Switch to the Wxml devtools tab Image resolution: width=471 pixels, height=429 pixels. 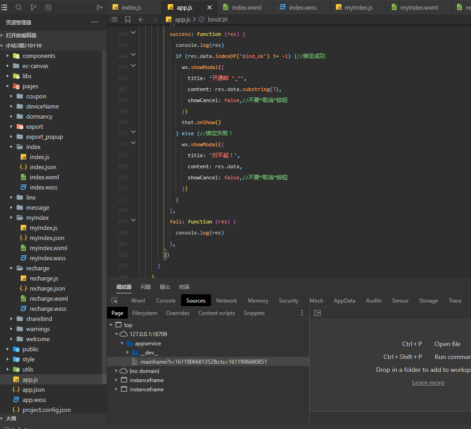138,301
